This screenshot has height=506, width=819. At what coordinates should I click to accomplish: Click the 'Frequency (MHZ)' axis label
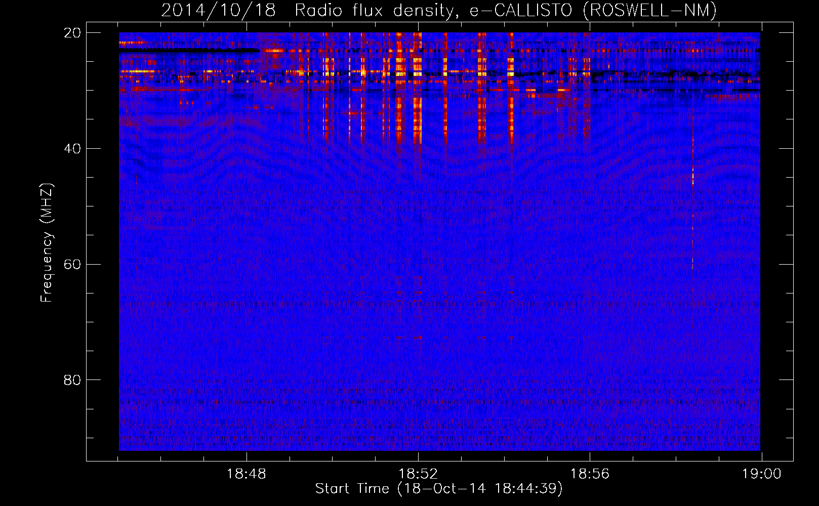tap(47, 243)
